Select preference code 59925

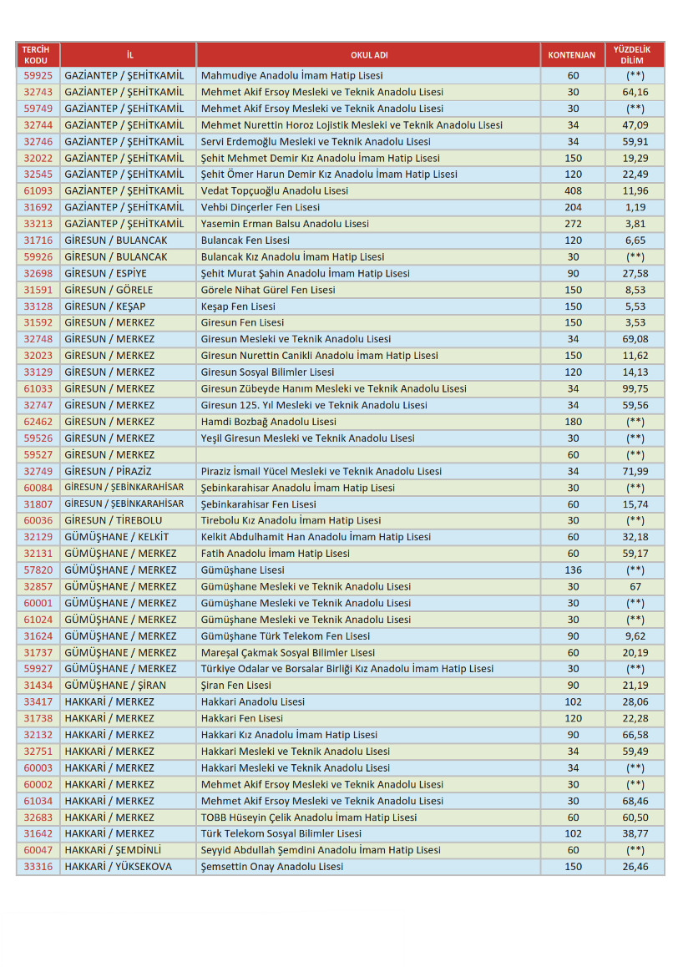[x=38, y=75]
